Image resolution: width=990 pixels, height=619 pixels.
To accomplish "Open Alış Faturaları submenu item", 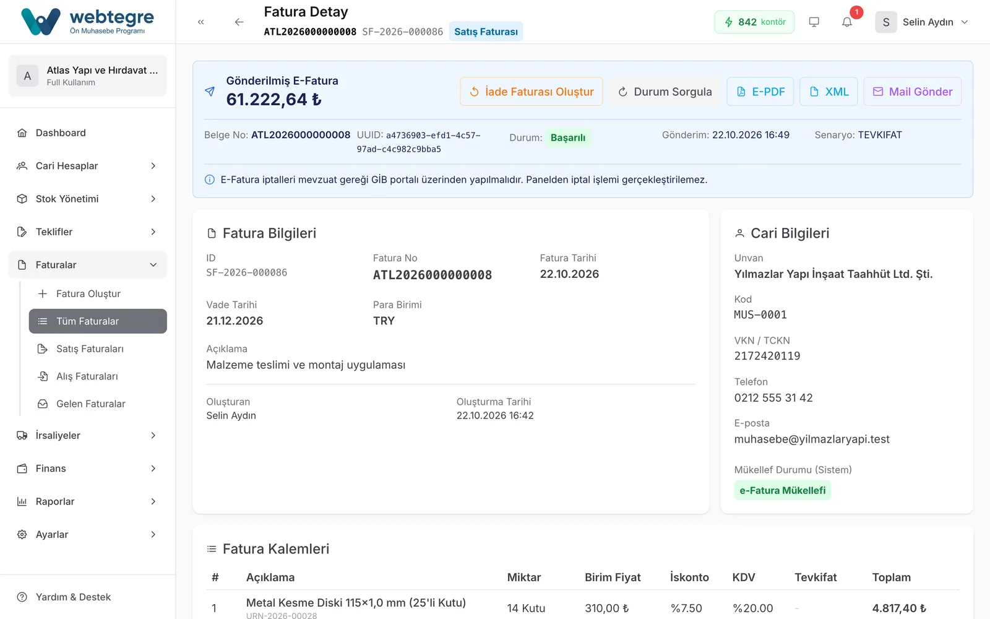I will point(98,376).
